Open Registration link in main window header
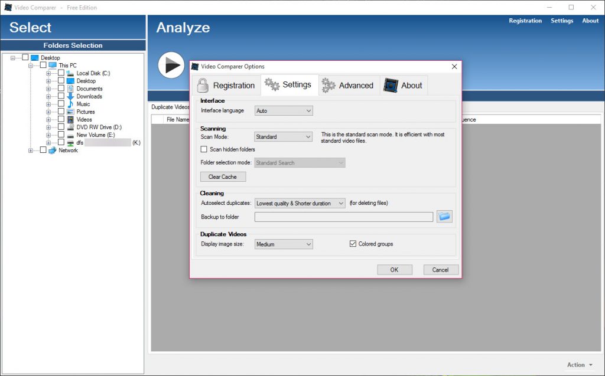 pyautogui.click(x=525, y=21)
